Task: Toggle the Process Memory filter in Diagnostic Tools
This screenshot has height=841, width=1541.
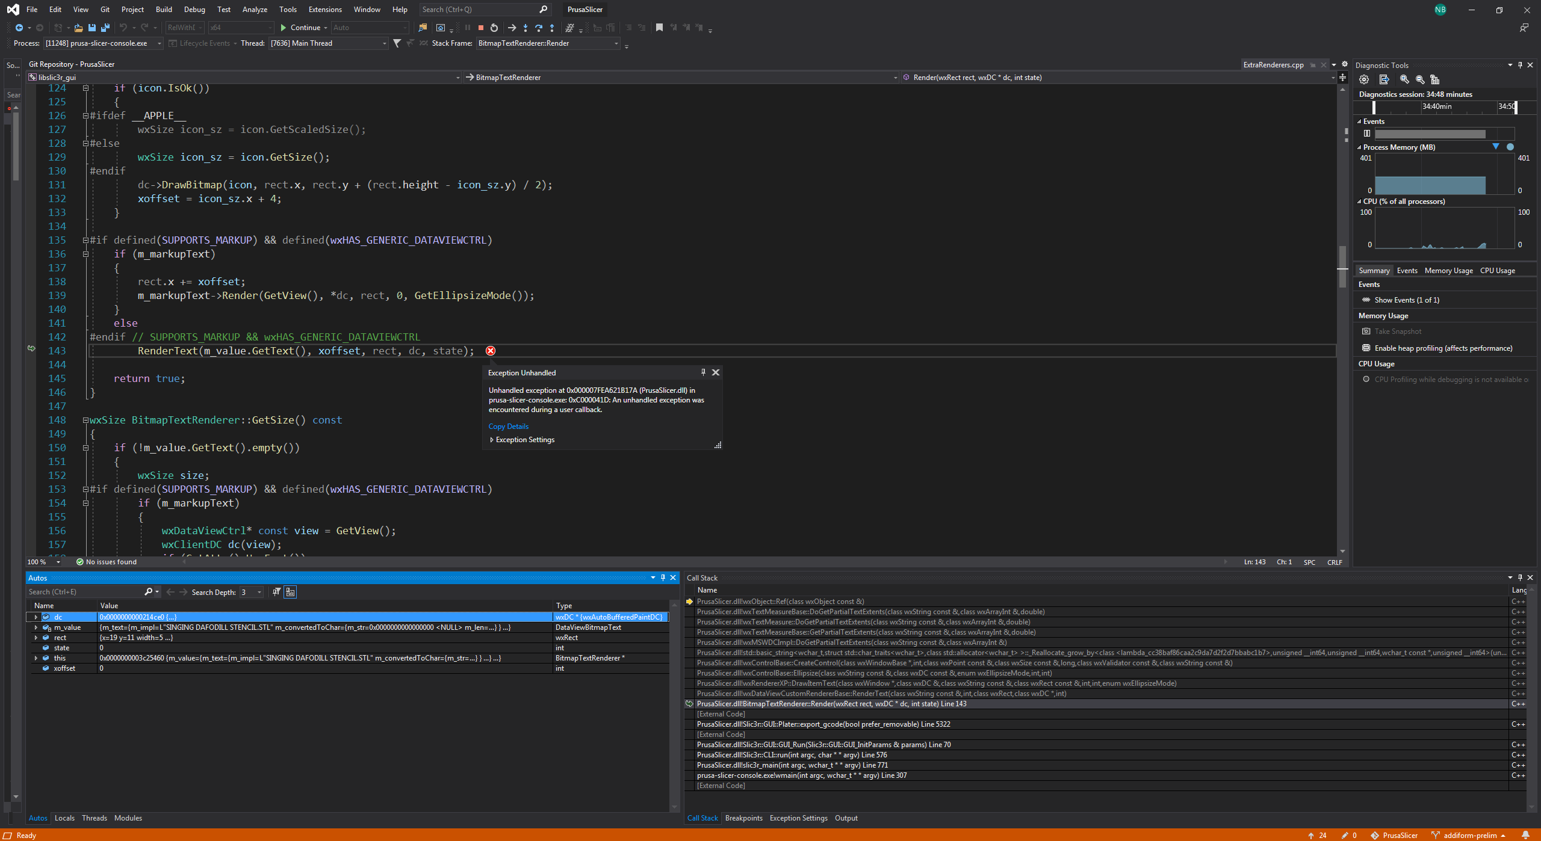Action: click(x=1496, y=147)
